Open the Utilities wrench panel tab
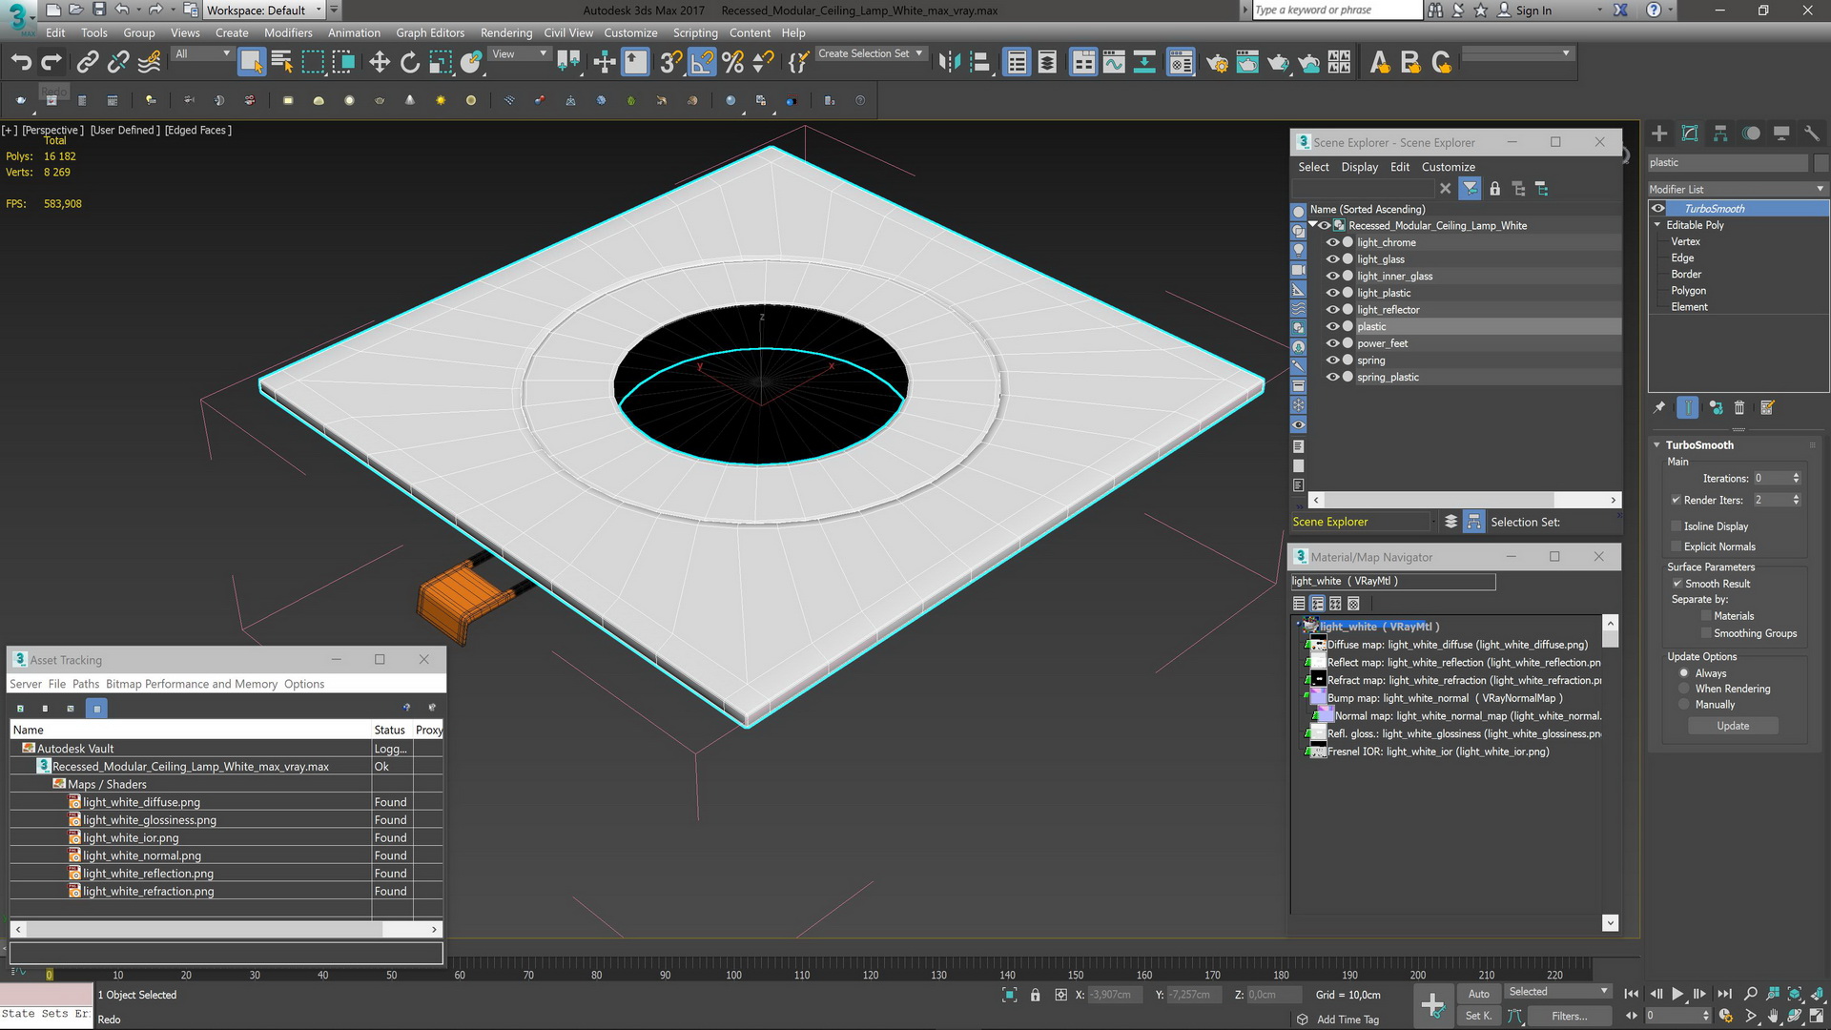 pos(1812,134)
